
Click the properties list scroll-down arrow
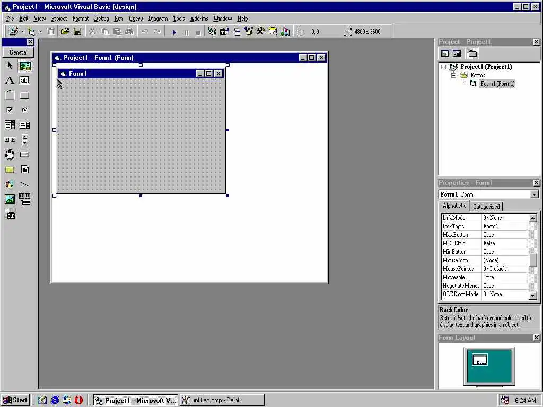pyautogui.click(x=533, y=295)
